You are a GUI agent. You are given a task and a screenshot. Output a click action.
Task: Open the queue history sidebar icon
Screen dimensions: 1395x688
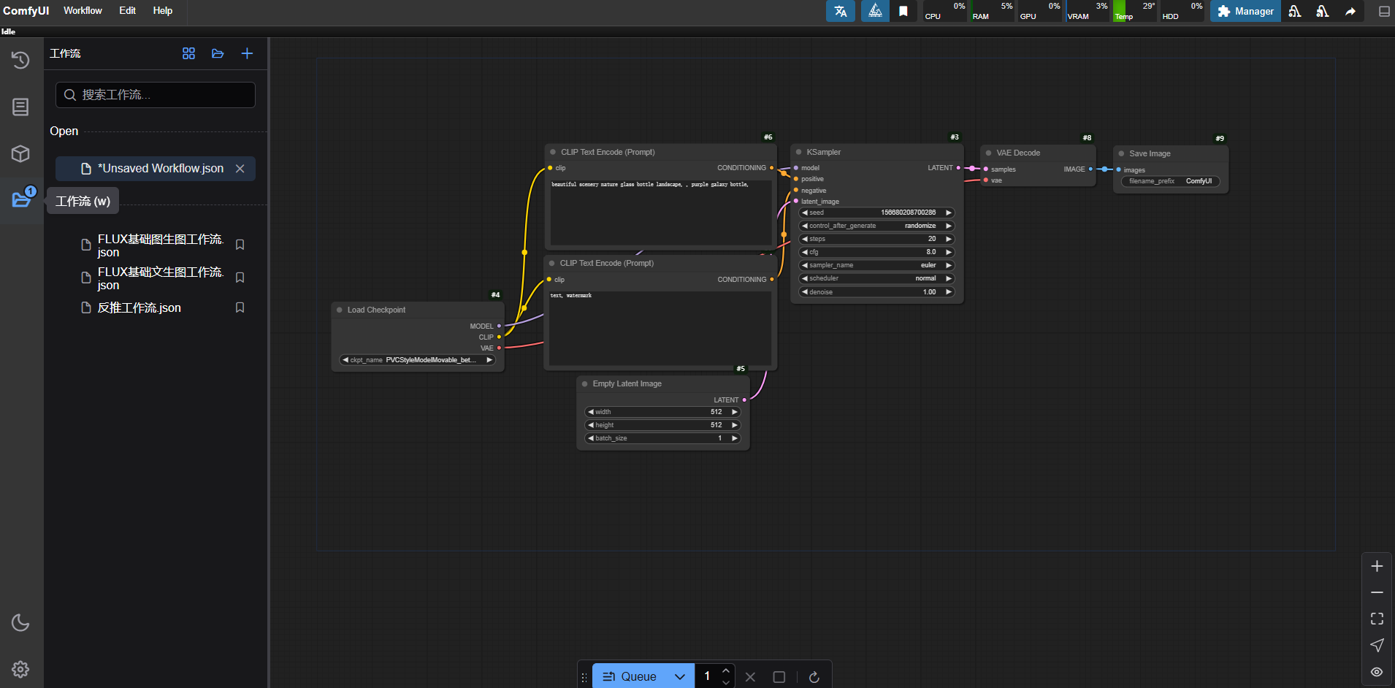(20, 60)
